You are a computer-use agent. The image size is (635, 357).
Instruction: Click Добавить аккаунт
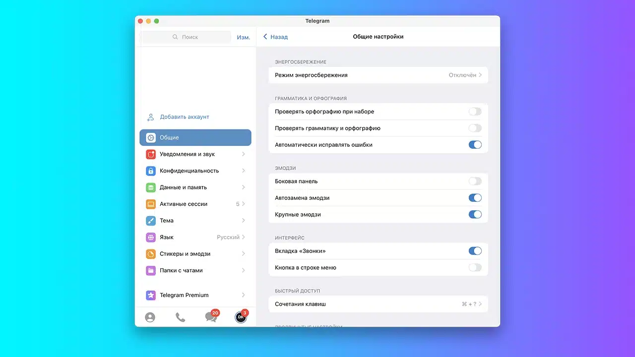click(184, 117)
